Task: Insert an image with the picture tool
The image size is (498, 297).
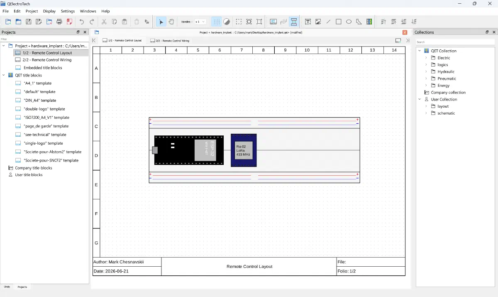Action: (318, 22)
